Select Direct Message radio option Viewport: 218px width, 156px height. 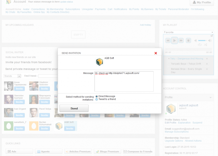(x=97, y=96)
